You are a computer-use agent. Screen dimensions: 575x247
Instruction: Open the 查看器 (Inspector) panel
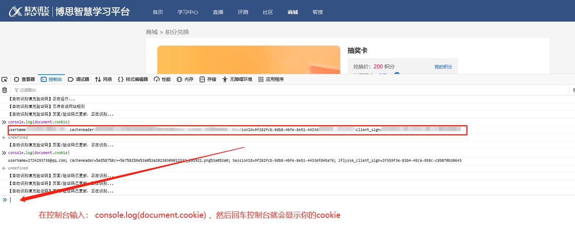coord(24,79)
